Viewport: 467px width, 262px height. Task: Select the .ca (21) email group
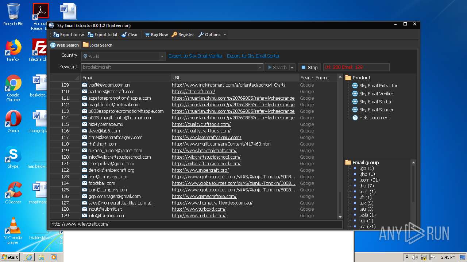click(x=367, y=226)
